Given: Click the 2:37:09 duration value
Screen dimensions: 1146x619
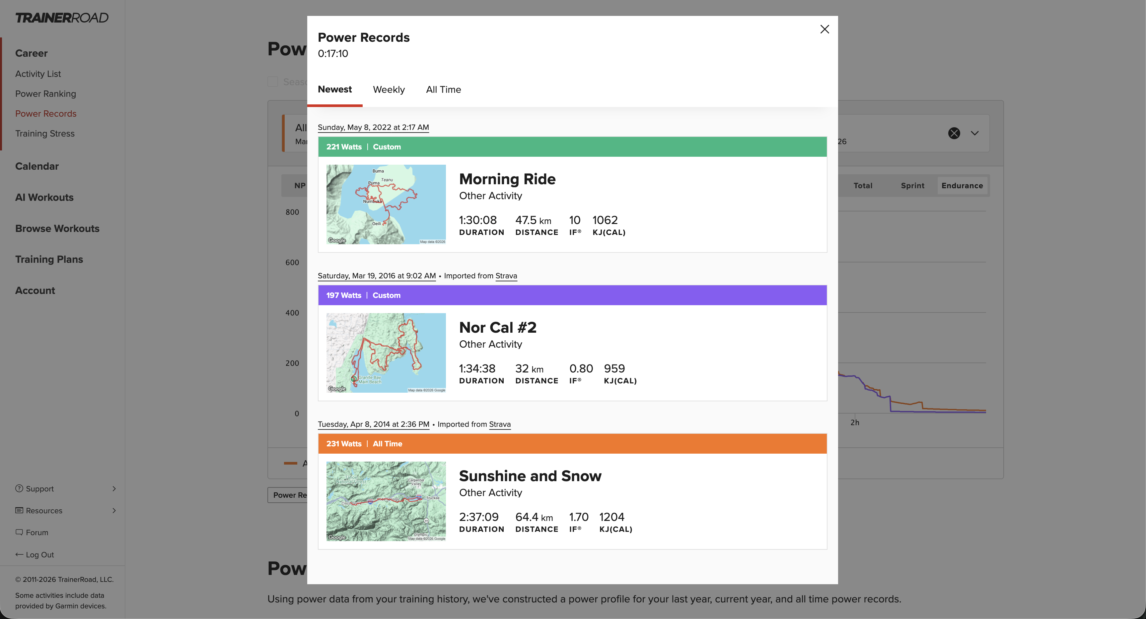Looking at the screenshot, I should coord(479,517).
